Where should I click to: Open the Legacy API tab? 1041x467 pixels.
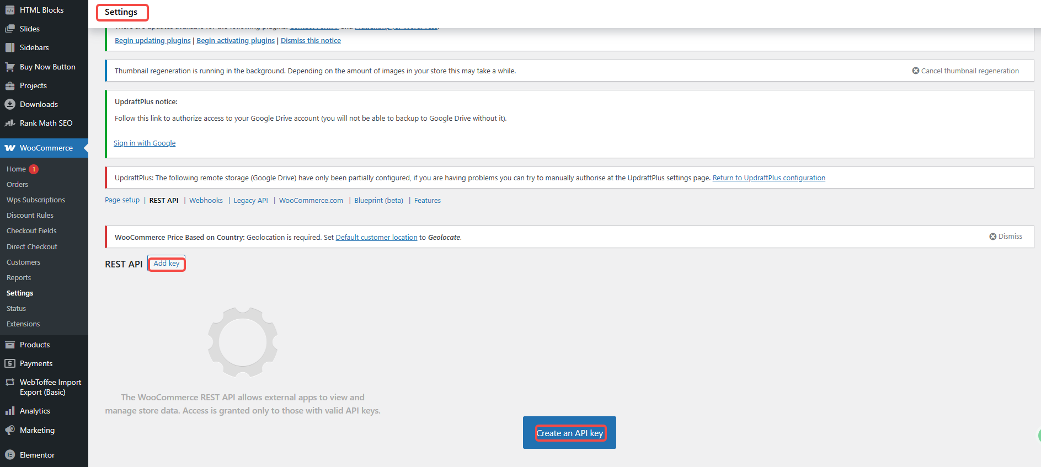(251, 201)
